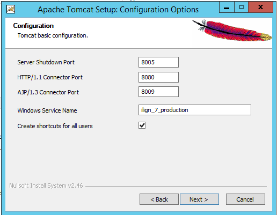Click the Windows Service Name text box
The height and width of the screenshot is (215, 277).
195,110
